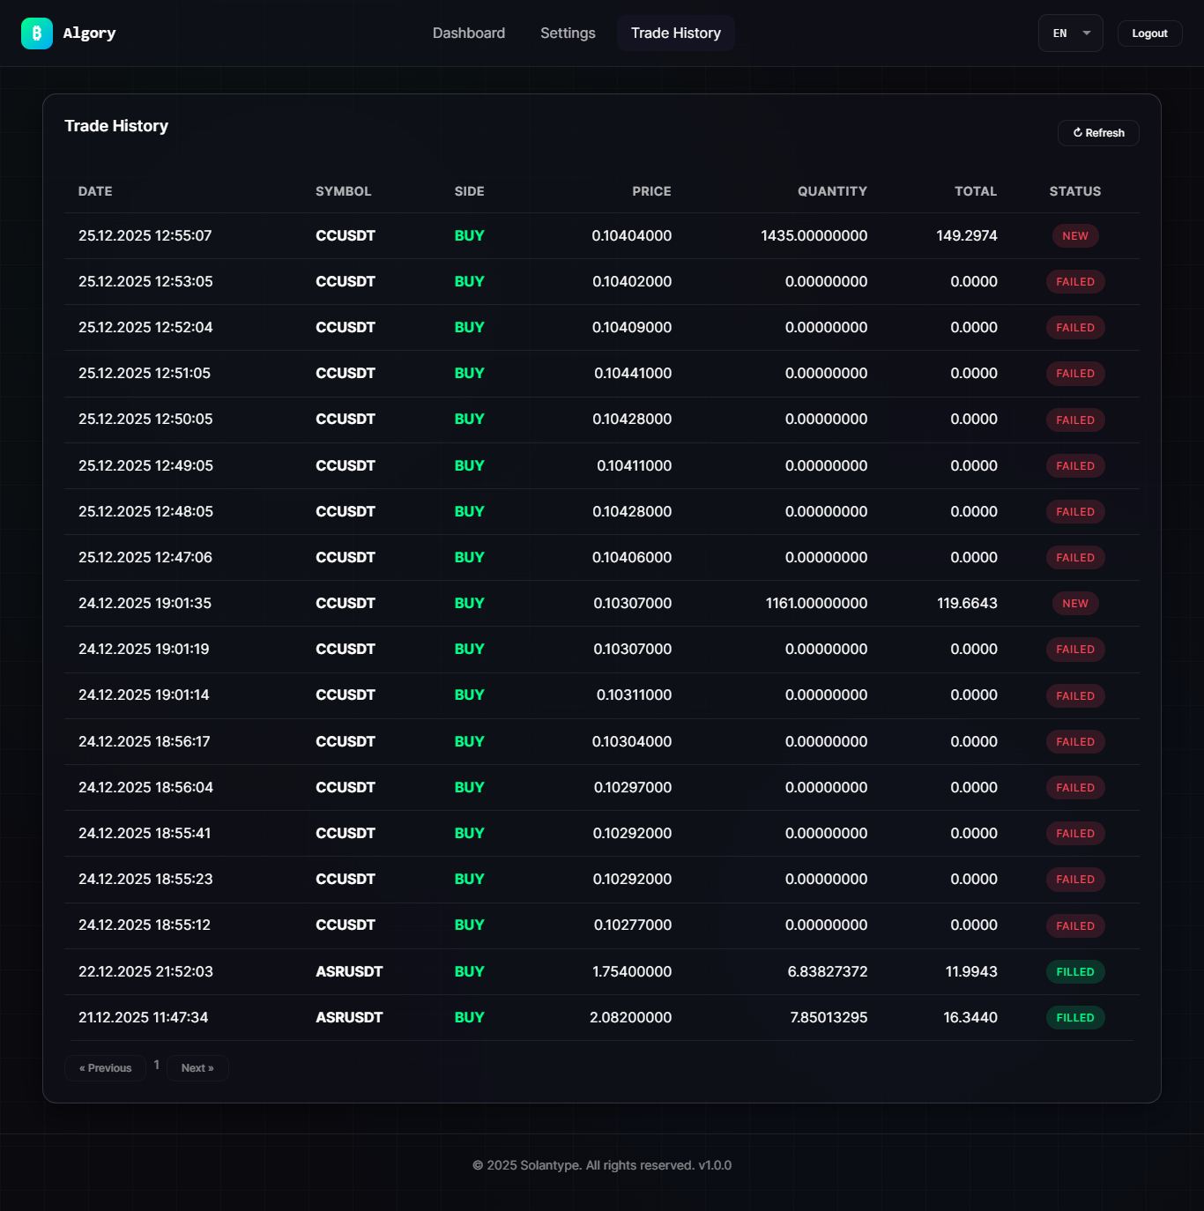The image size is (1204, 1211).
Task: Go to the Next page
Action: [x=197, y=1068]
